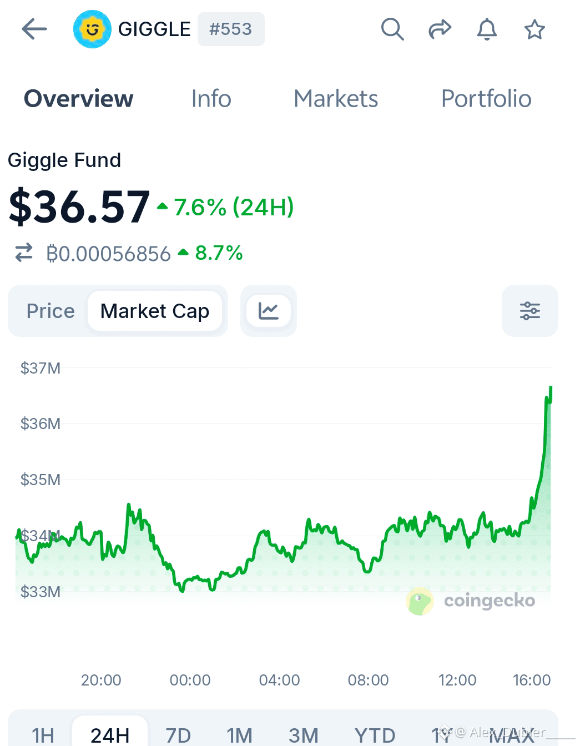Tap the GIGGLE coin logo
The height and width of the screenshot is (746, 580).
pos(92,29)
